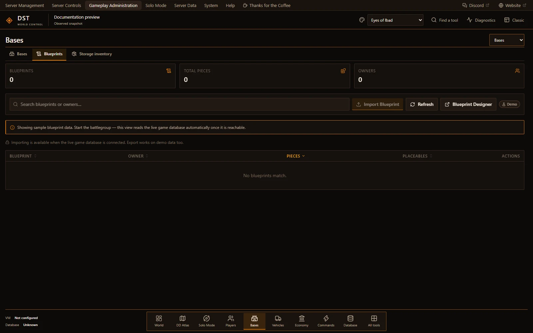Click 'Observed snapshot' subtitle

pyautogui.click(x=68, y=24)
